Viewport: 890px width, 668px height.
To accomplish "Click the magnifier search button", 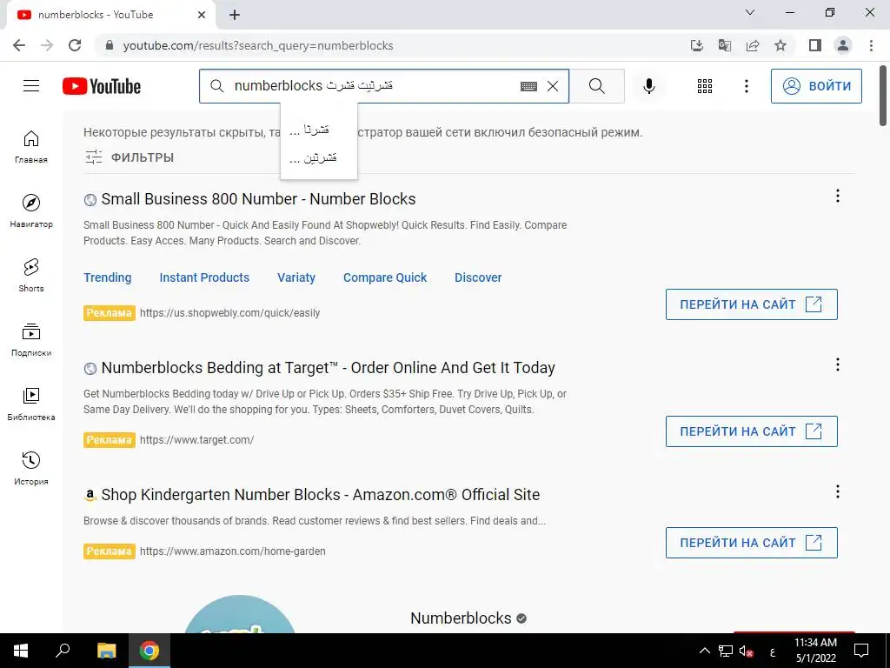I will pos(596,86).
